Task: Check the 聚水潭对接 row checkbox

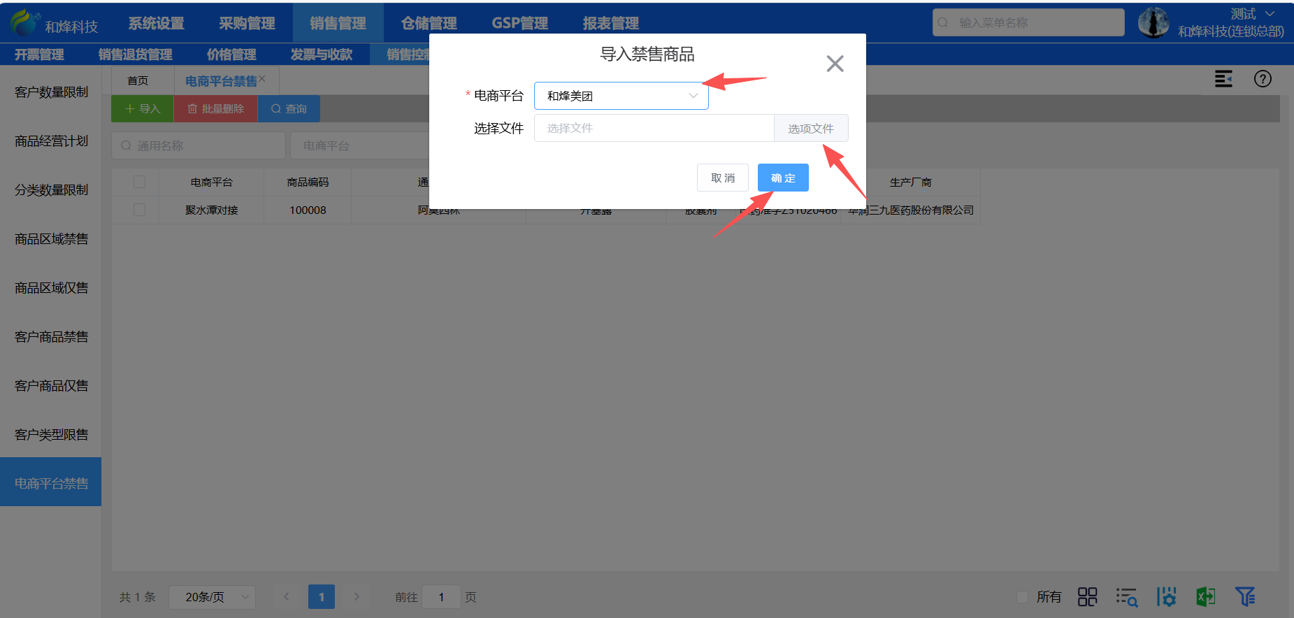Action: point(139,210)
